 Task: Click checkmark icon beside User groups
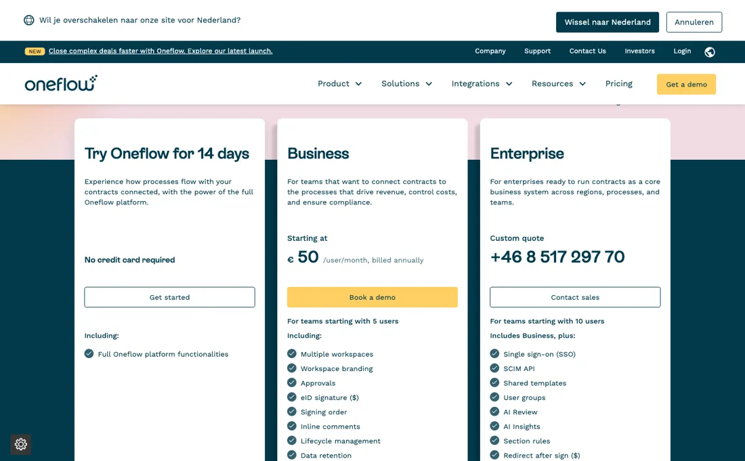pos(494,397)
